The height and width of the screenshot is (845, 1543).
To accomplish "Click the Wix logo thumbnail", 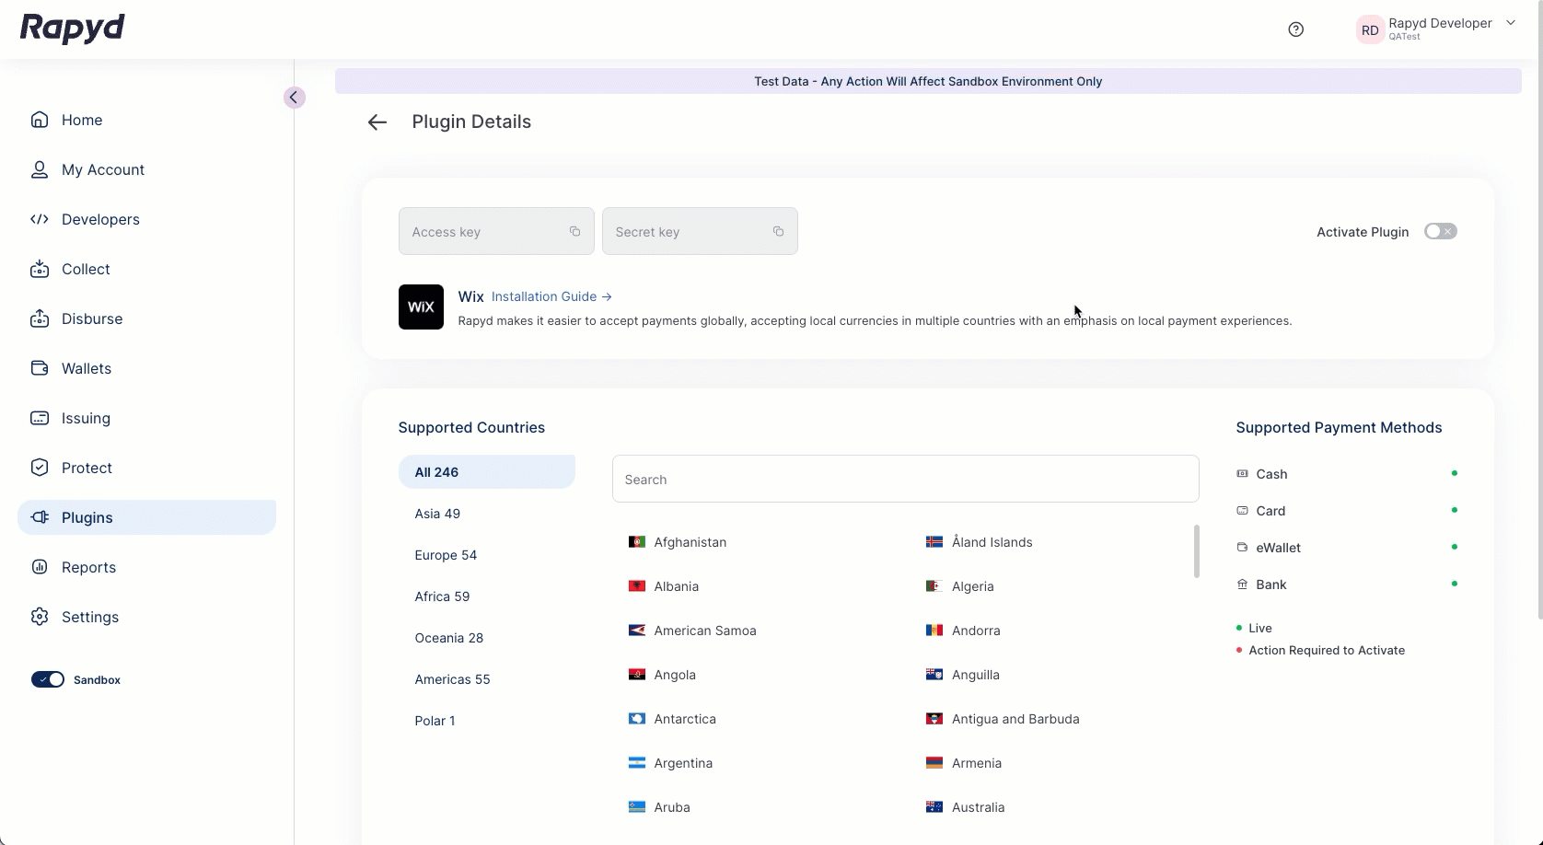I will pos(421,307).
